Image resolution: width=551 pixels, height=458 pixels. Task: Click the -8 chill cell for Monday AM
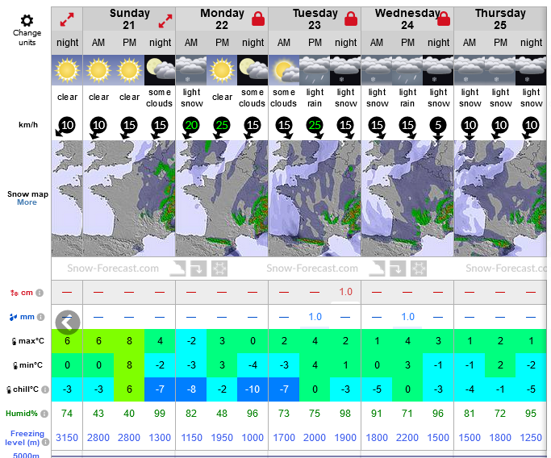191,389
